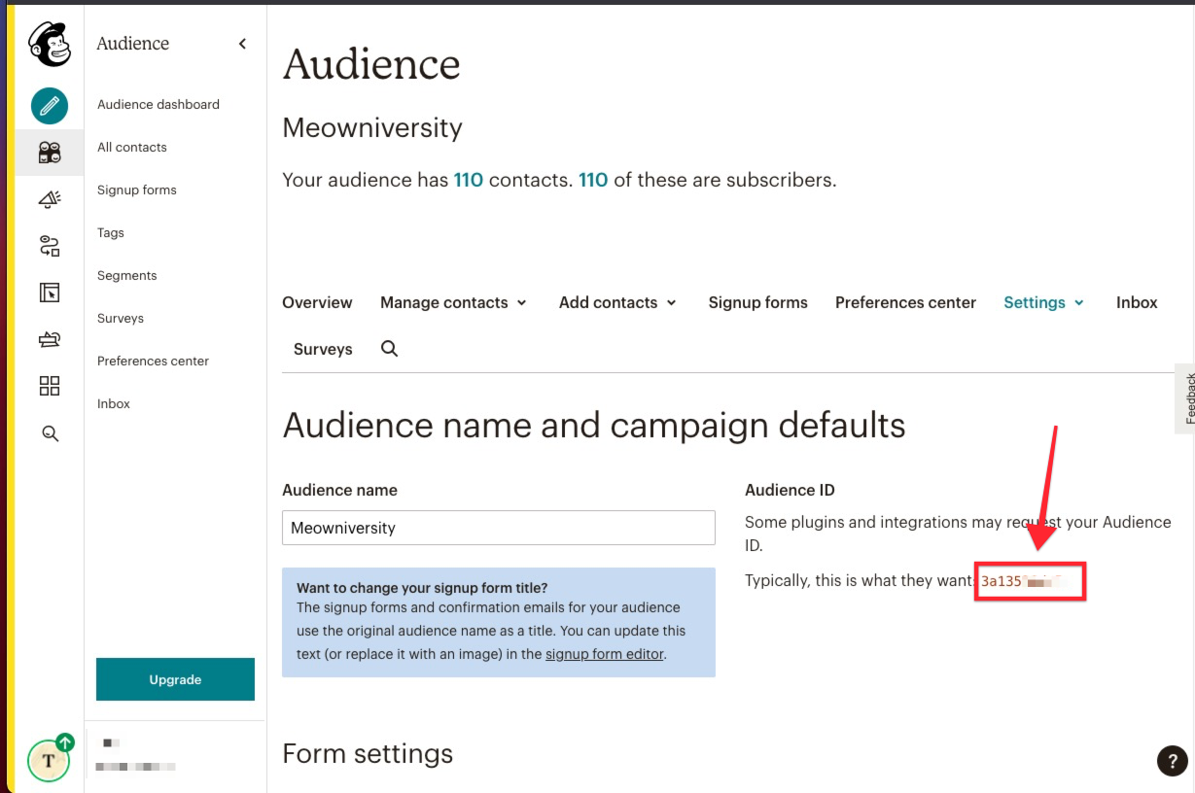
Task: Click the Mailchimp Freddie logo
Action: point(50,45)
